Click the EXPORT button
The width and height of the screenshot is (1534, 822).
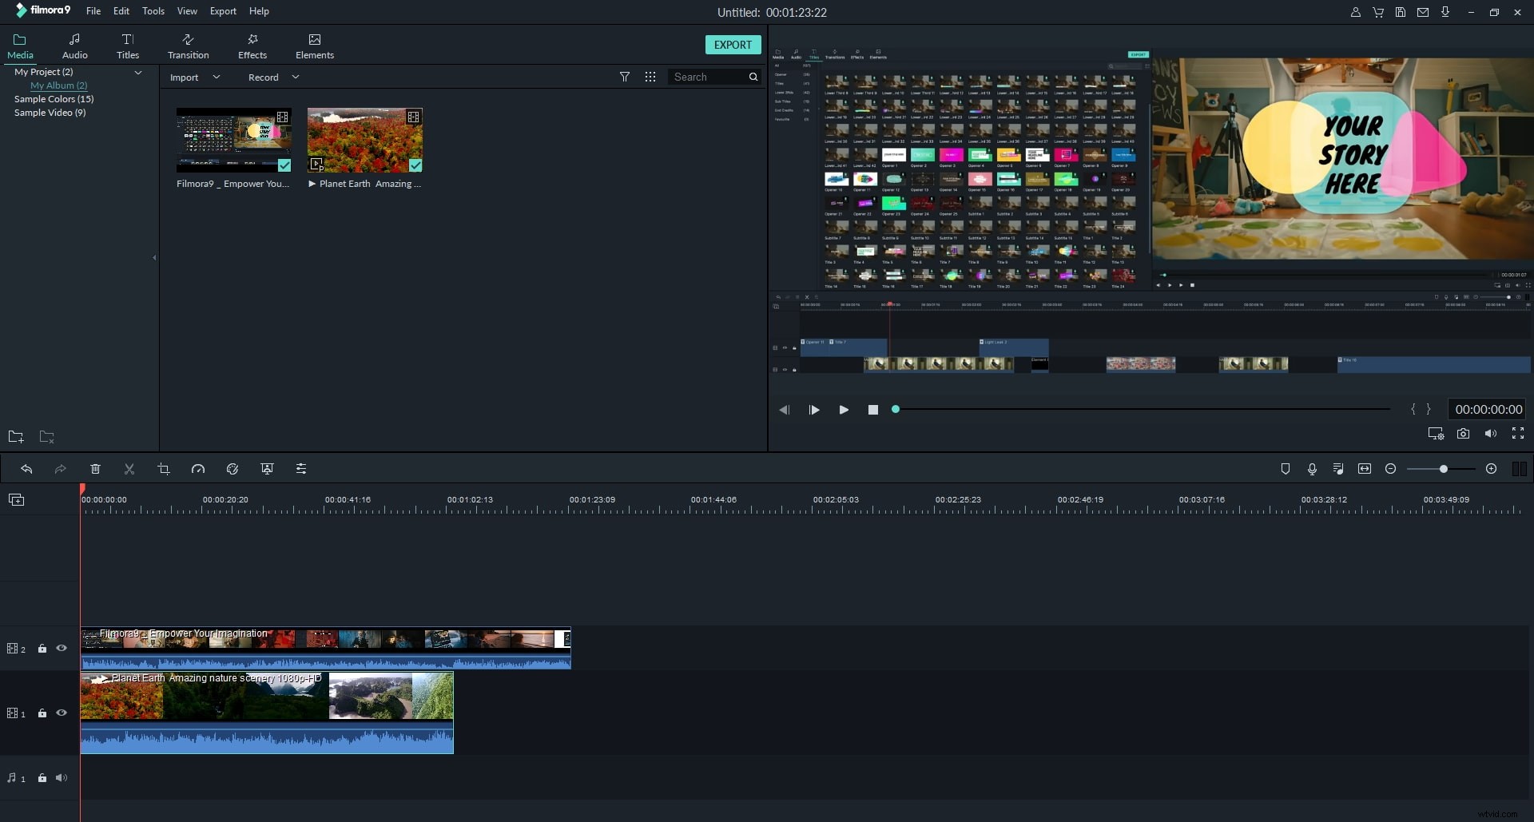[x=733, y=45]
